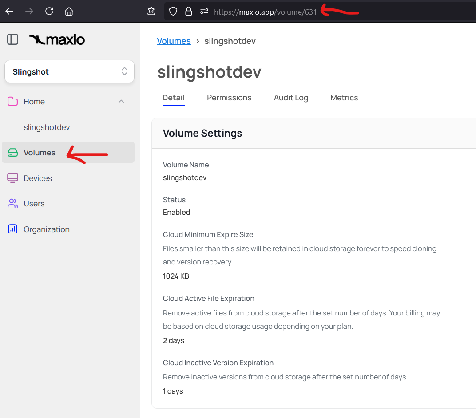Switch to the Permissions tab
Viewport: 476px width, 418px height.
pos(229,98)
